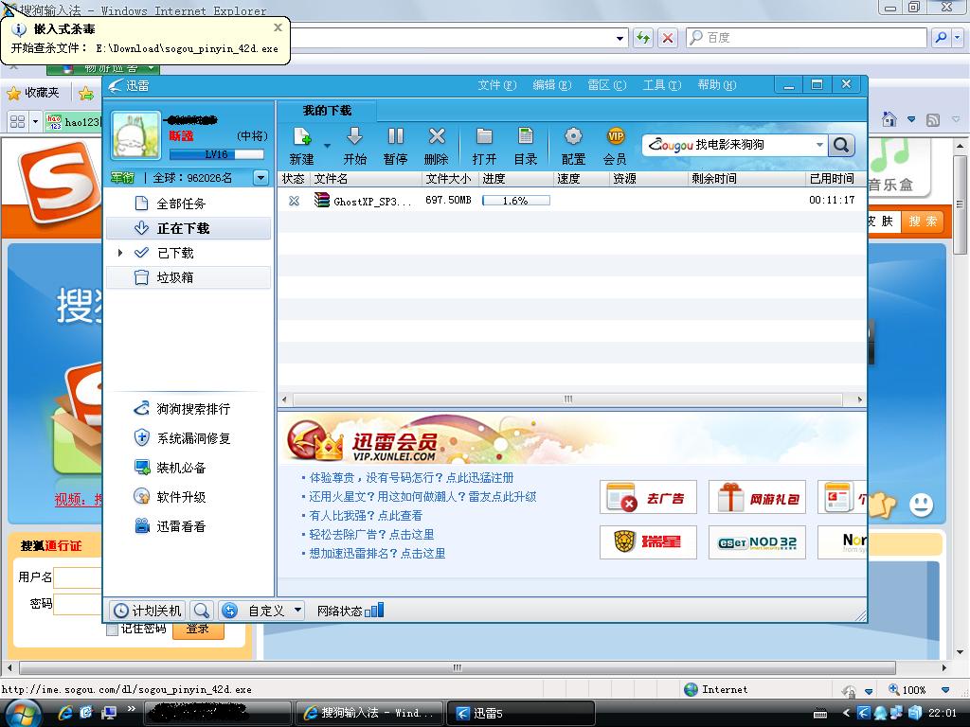Select the GhostXP_SP3 download row
Viewport: 970px width, 727px height.
571,201
